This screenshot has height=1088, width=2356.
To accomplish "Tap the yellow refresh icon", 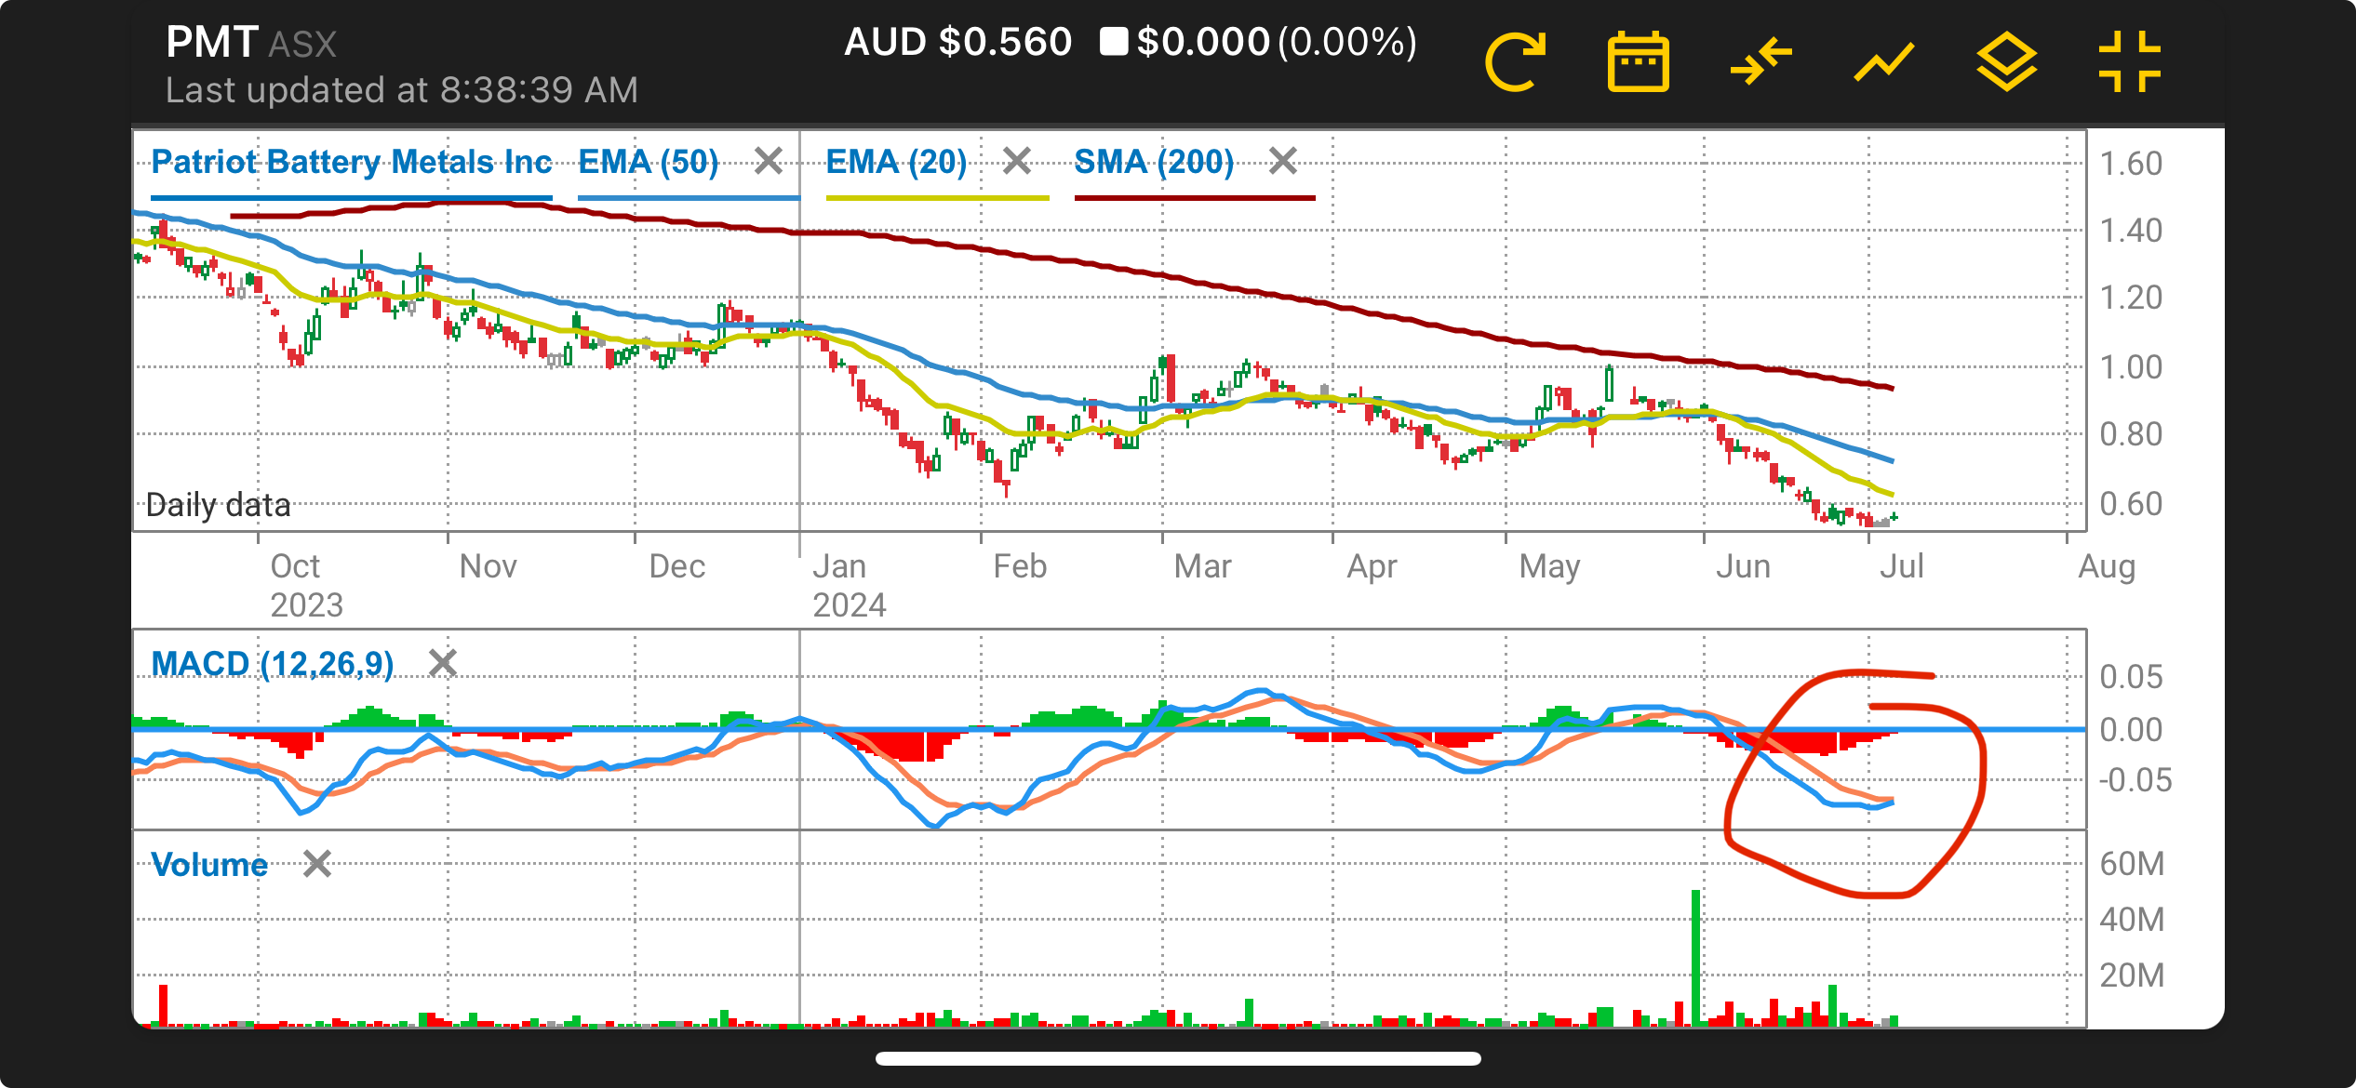I will [1515, 62].
